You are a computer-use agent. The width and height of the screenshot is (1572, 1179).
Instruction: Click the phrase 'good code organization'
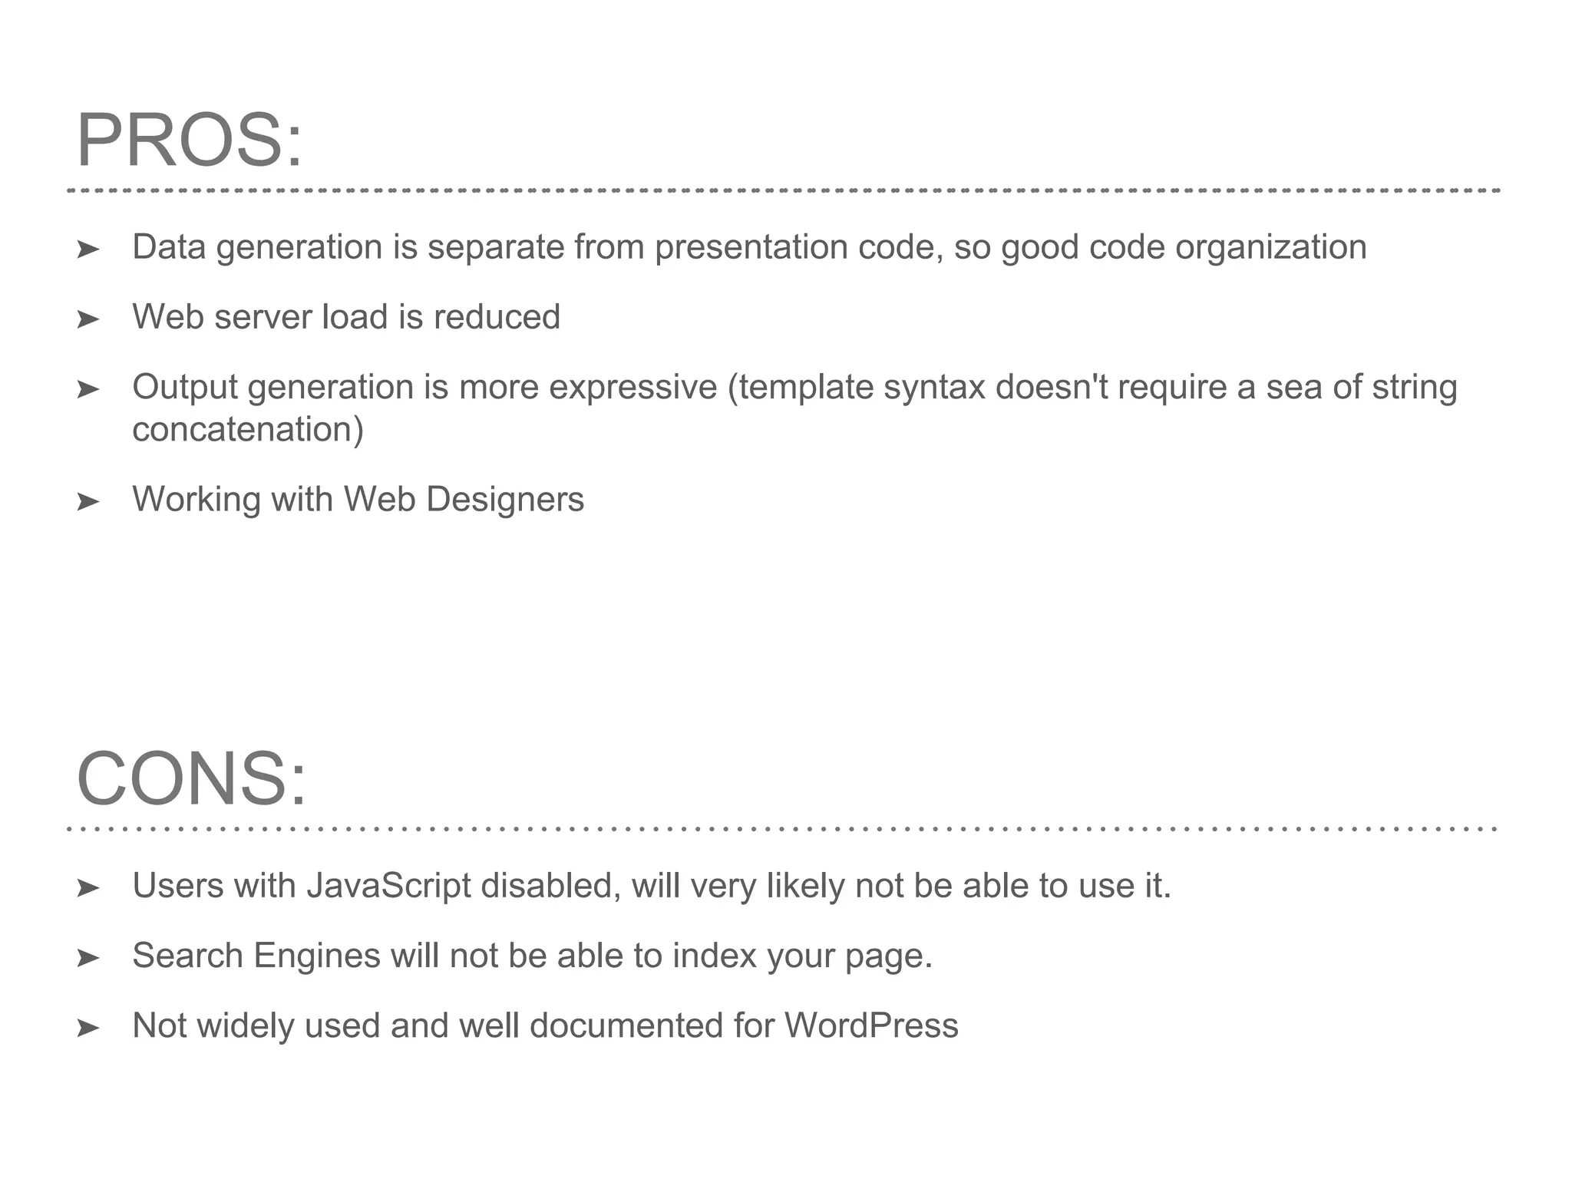(x=1184, y=247)
